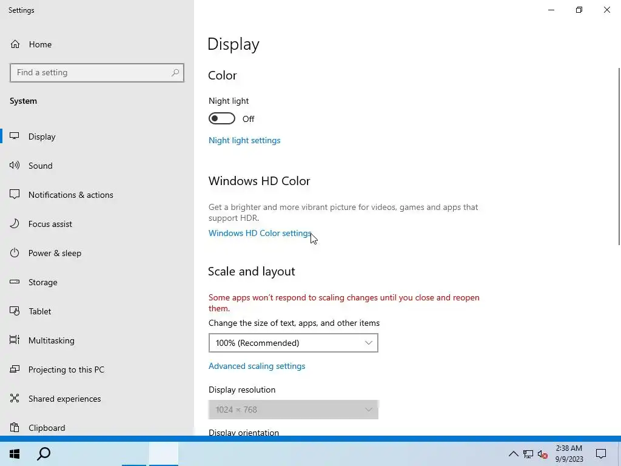Open taskbar search magnifier
Image resolution: width=621 pixels, height=466 pixels.
point(44,454)
